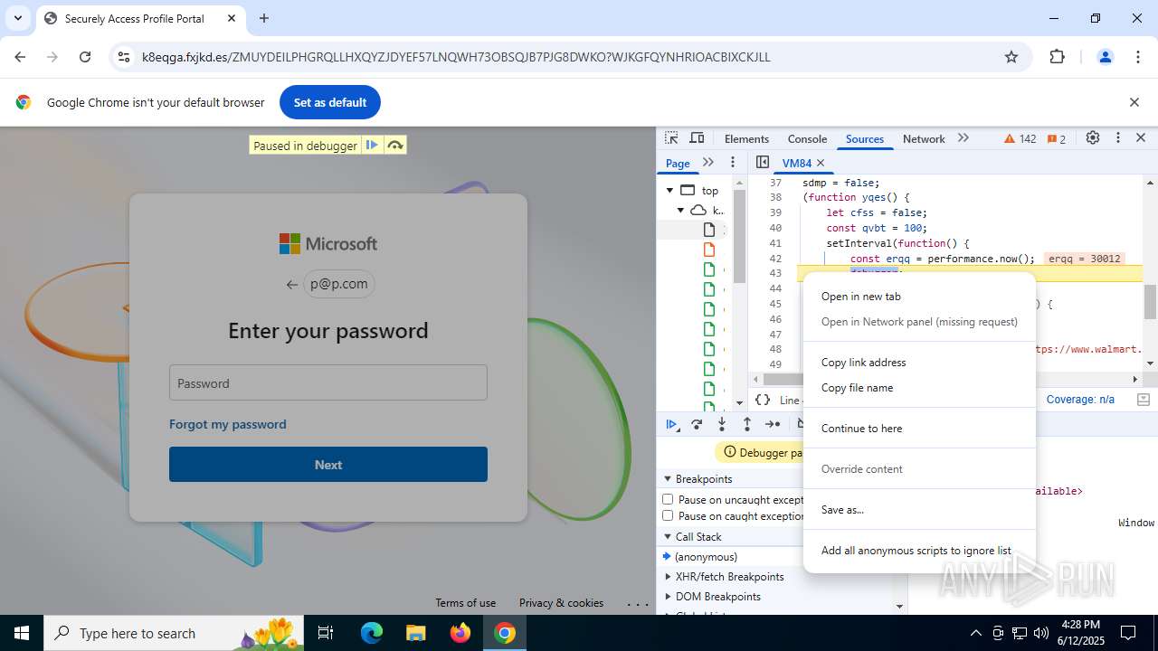
Task: Open Microsoft Edge from taskbar
Action: coord(372,633)
